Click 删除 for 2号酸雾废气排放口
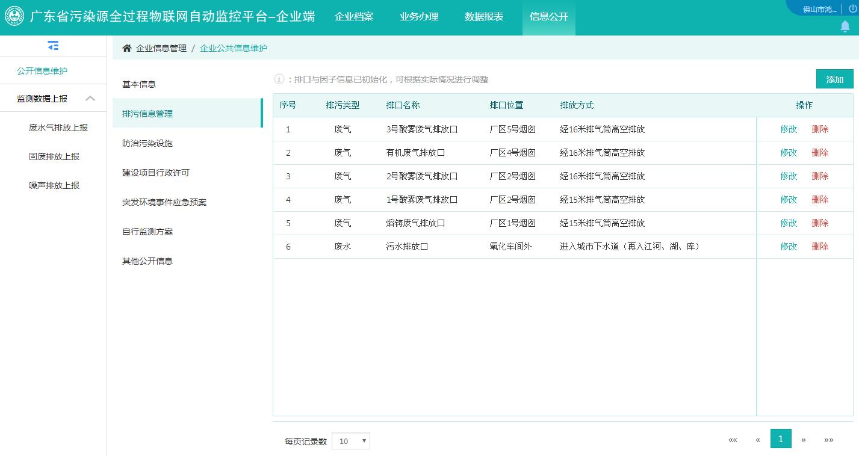859x456 pixels. pyautogui.click(x=820, y=176)
